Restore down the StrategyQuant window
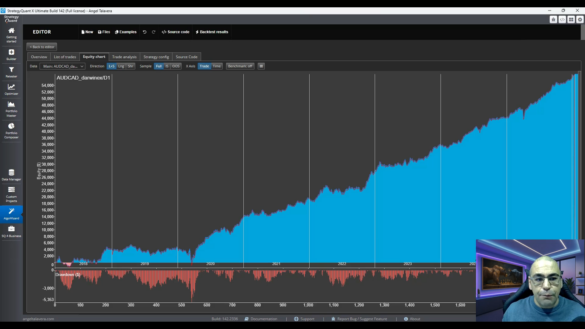585x329 pixels. coord(563,11)
